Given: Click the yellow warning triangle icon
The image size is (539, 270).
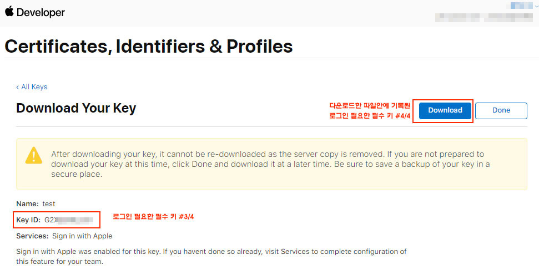Looking at the screenshot, I should coord(34,156).
